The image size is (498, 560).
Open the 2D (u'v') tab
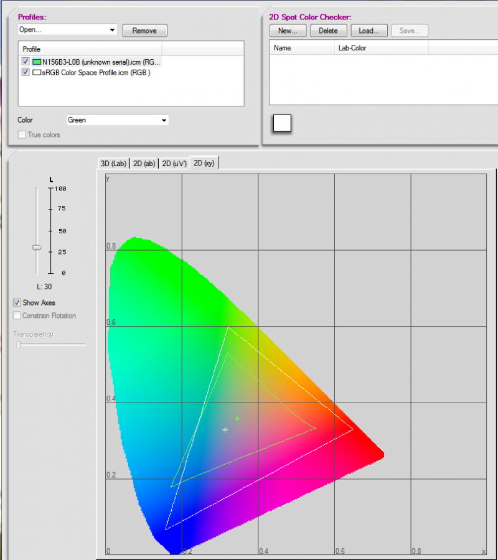pyautogui.click(x=174, y=164)
